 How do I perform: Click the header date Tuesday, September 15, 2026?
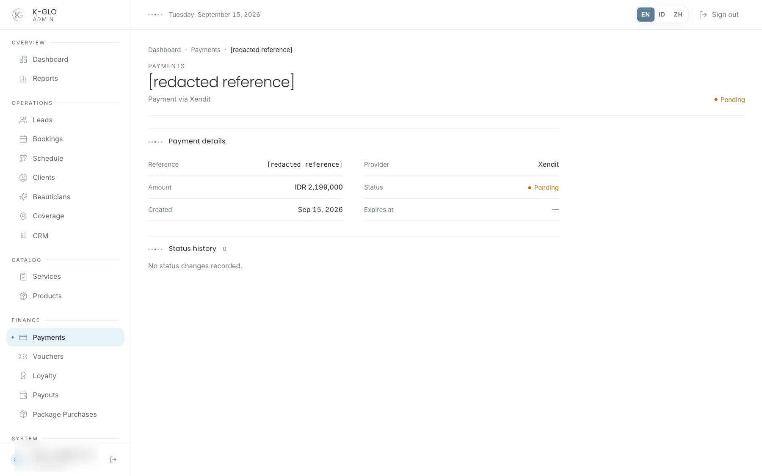point(214,15)
